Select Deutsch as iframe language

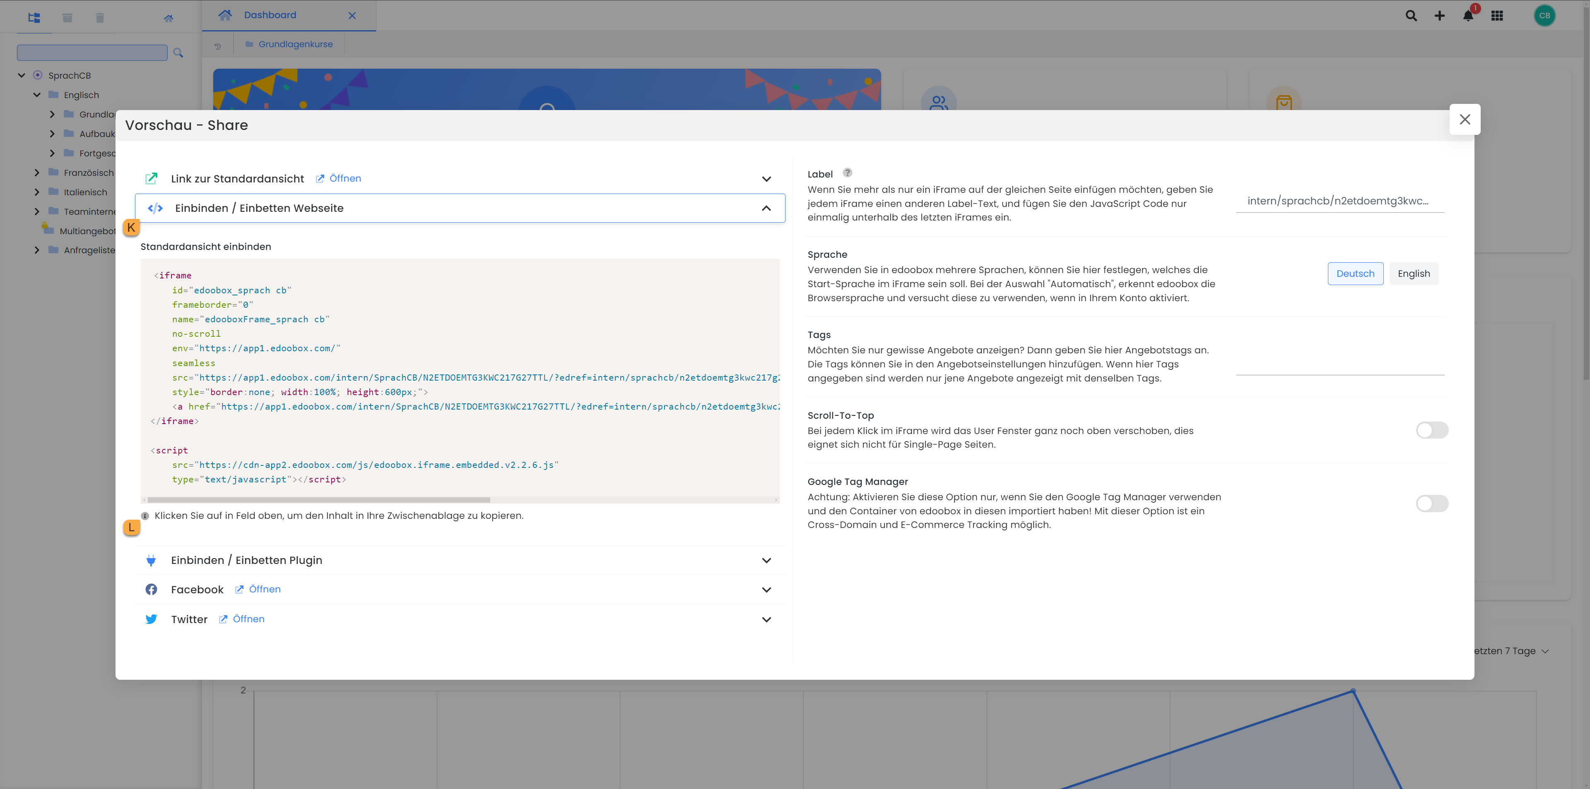(1355, 273)
